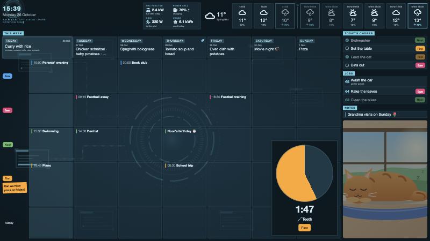Open the 09:15 Football away event
The image size is (430, 241).
[92, 97]
